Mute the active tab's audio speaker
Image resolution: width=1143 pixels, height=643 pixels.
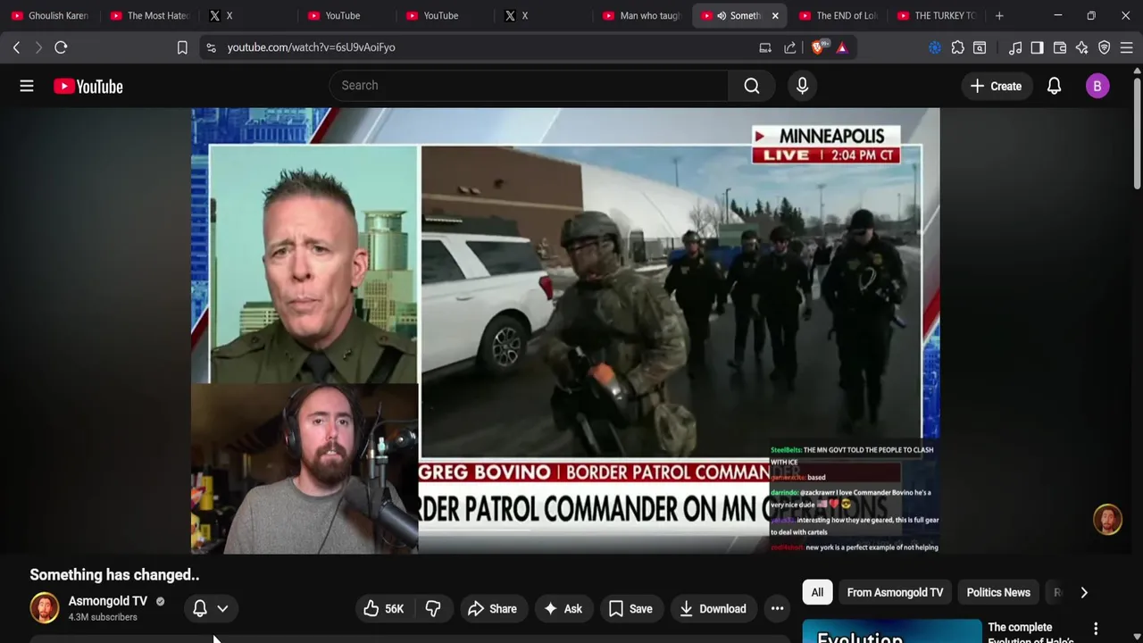[x=721, y=15]
